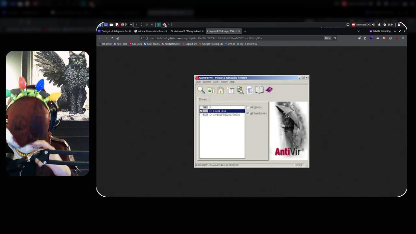Open iKy - I Know You bookmark
This screenshot has width=416, height=234.
coord(247,44)
